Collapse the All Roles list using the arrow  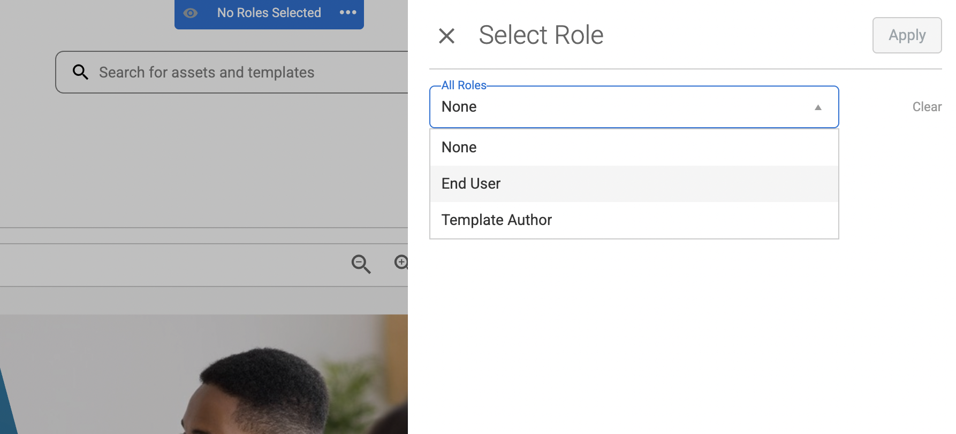pyautogui.click(x=818, y=107)
